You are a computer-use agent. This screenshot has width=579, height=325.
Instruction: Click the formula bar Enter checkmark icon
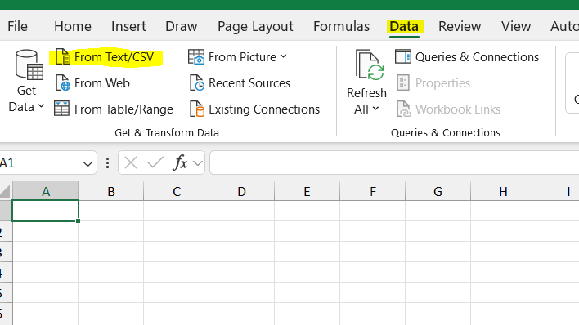click(155, 162)
